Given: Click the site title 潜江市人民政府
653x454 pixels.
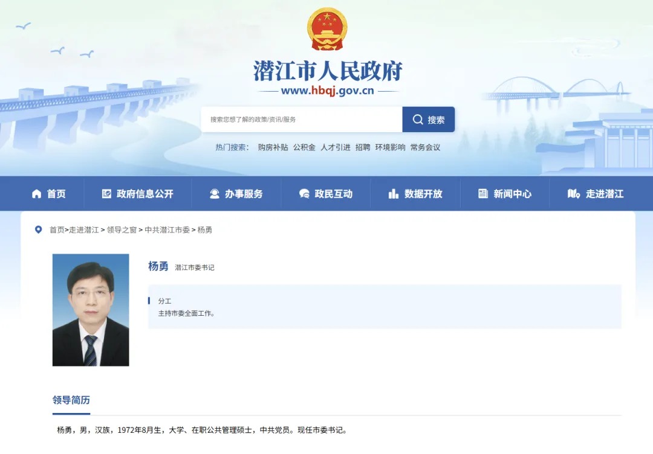Looking at the screenshot, I should [328, 71].
